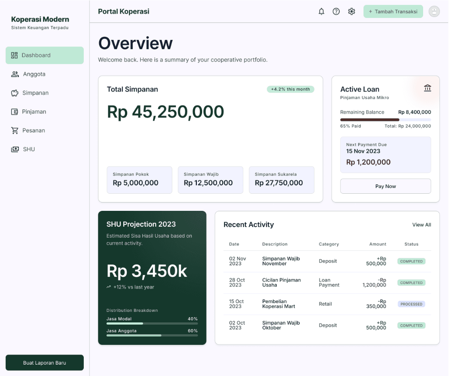The width and height of the screenshot is (449, 376).
Task: Click the Date column header
Action: pos(234,244)
